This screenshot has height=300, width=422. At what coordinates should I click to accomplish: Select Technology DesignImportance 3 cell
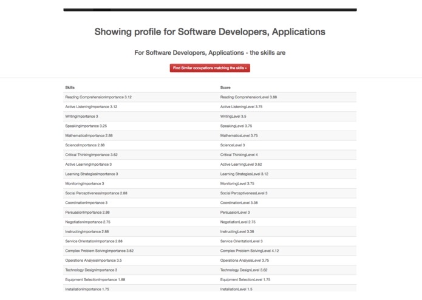tap(91, 270)
